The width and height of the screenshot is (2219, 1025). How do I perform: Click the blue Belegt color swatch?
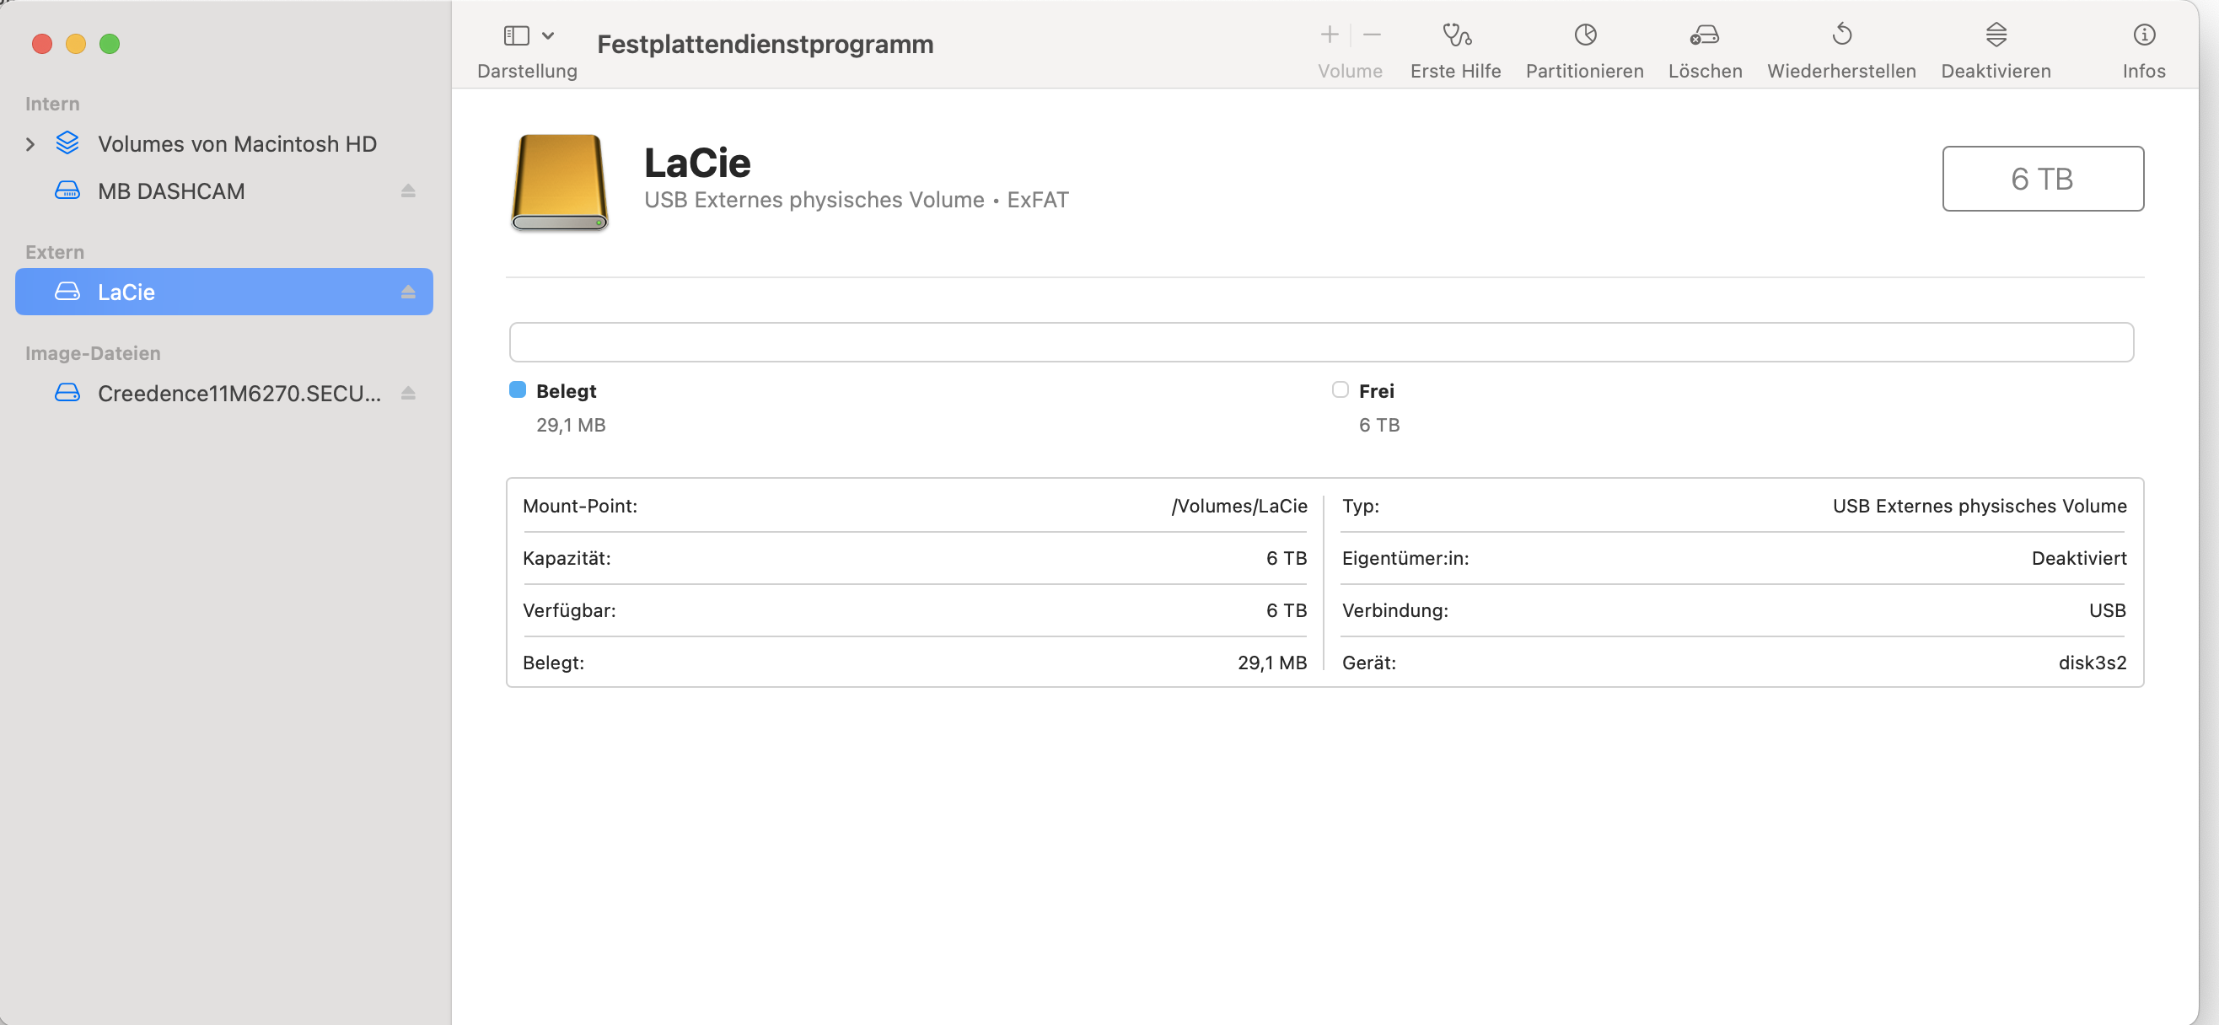pos(518,390)
